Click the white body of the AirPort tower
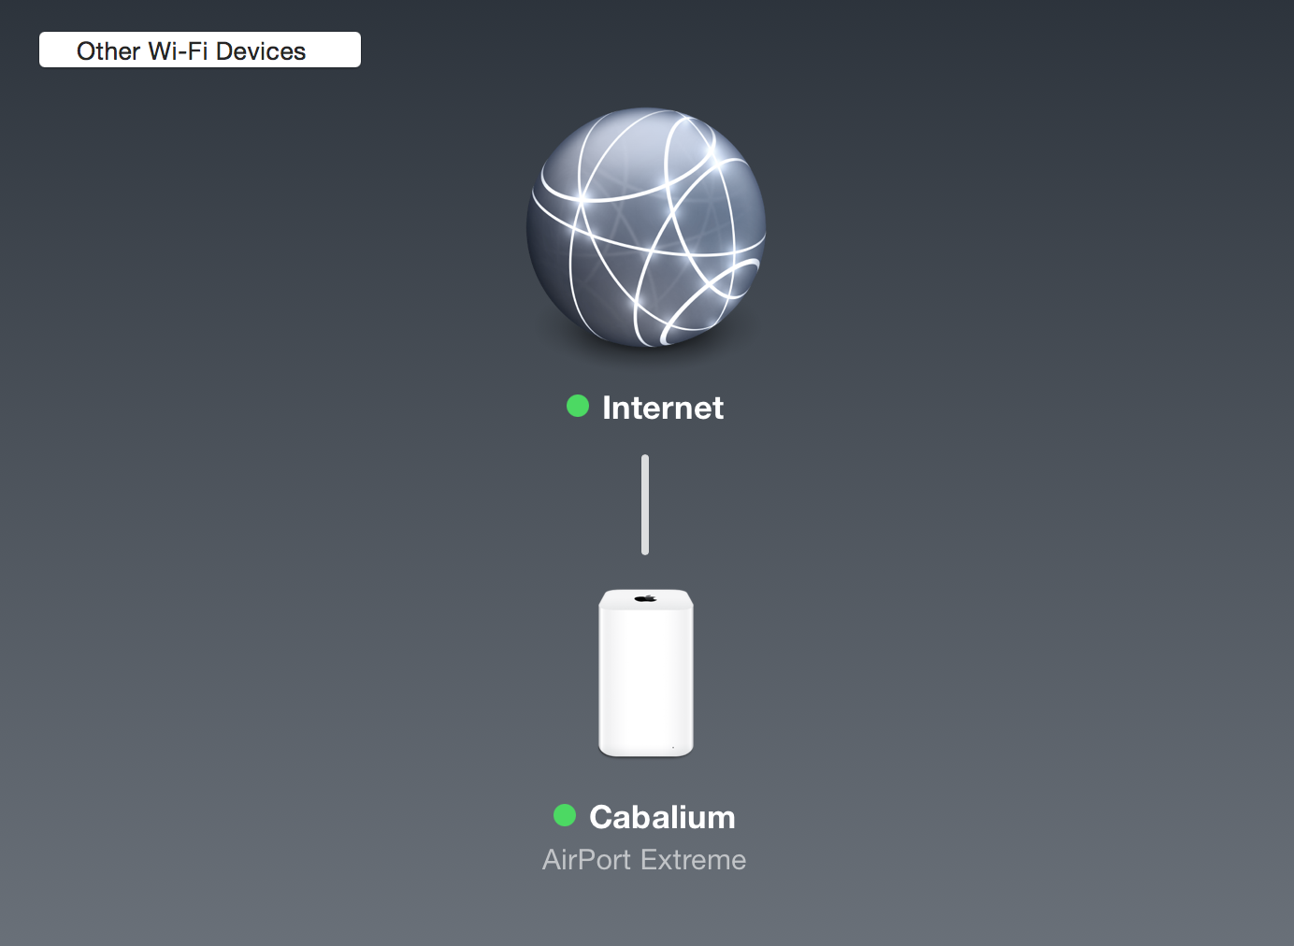1294x946 pixels. (646, 682)
